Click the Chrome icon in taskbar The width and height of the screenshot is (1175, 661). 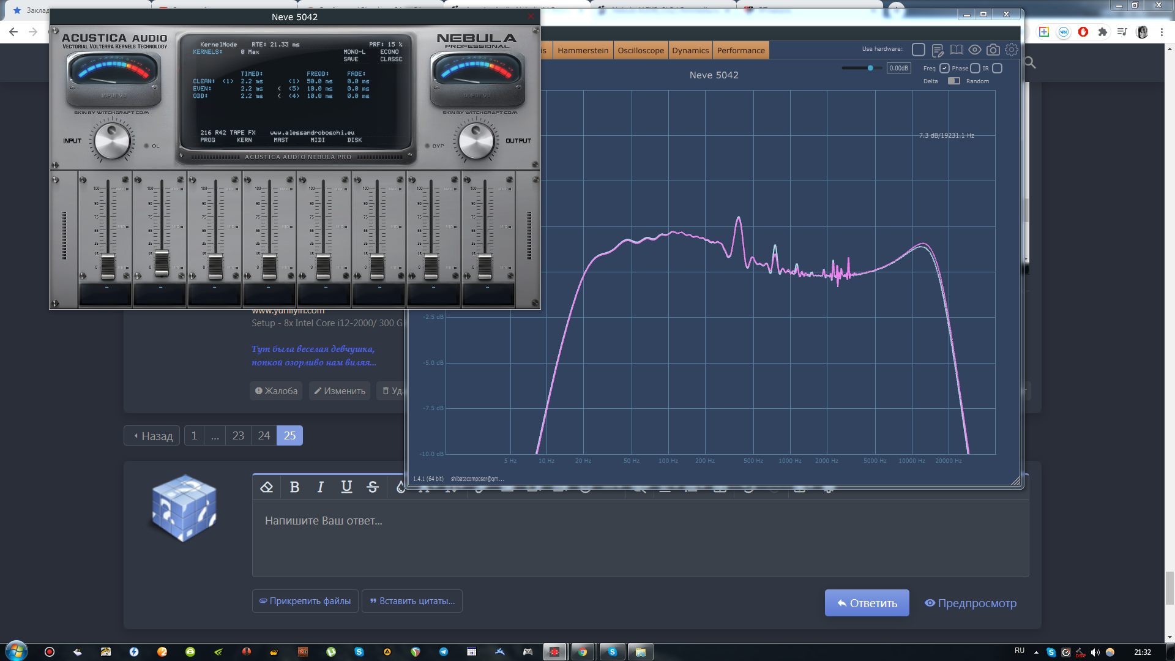(x=583, y=652)
